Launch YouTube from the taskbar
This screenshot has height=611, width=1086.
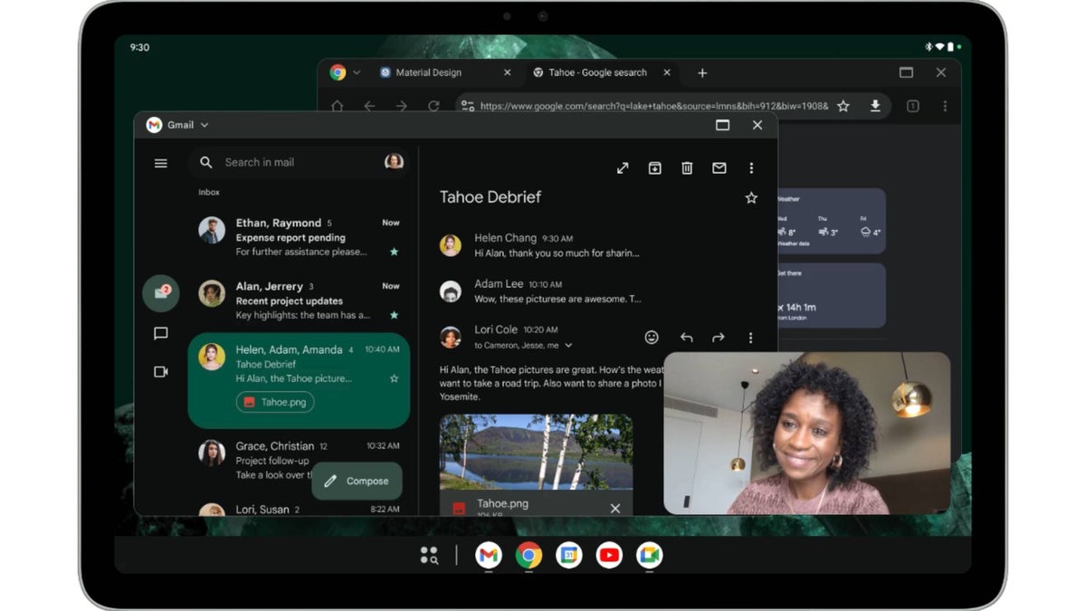(609, 555)
